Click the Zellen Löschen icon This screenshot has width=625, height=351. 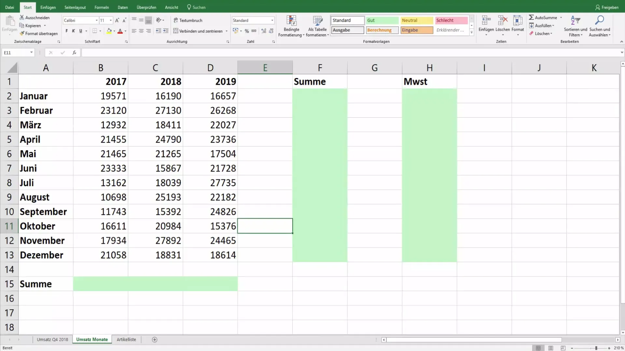[x=503, y=20]
